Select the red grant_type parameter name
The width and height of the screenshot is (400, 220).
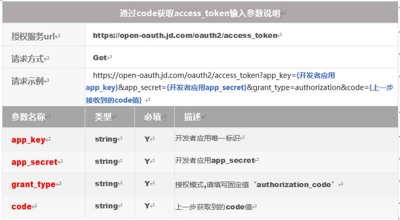click(x=33, y=184)
